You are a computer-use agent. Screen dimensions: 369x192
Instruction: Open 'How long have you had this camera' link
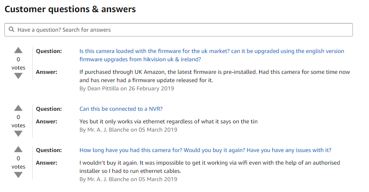[205, 150]
